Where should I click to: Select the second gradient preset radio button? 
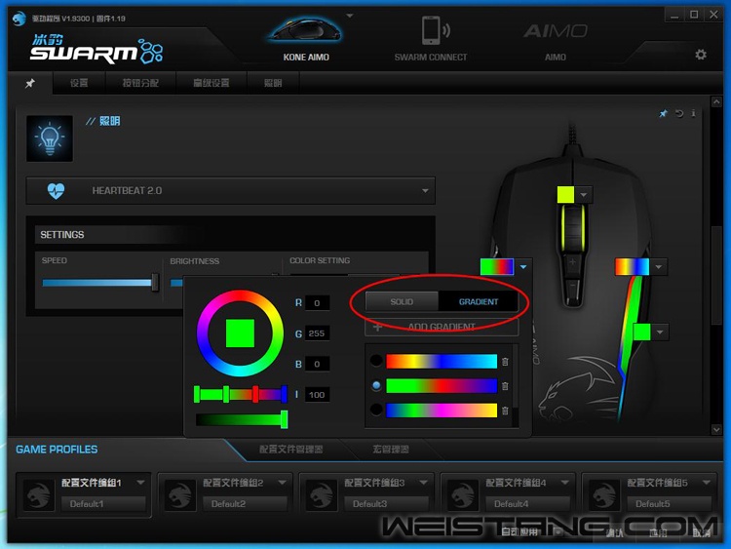point(376,386)
